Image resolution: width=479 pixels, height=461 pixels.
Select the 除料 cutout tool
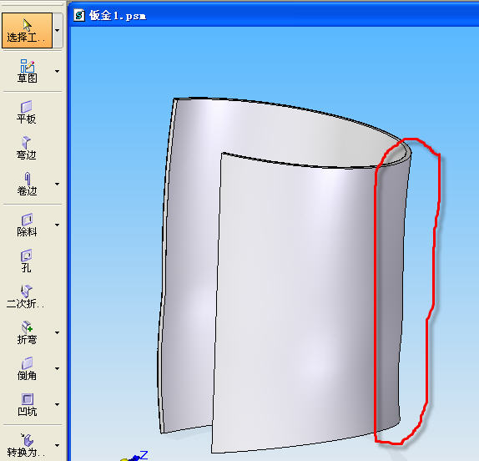coord(27,225)
